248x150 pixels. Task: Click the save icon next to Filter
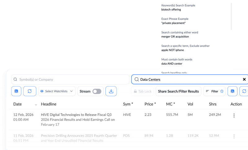(232, 91)
